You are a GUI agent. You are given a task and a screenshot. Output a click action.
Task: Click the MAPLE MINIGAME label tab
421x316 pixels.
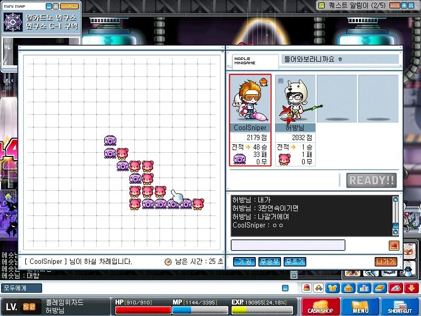[x=255, y=61]
